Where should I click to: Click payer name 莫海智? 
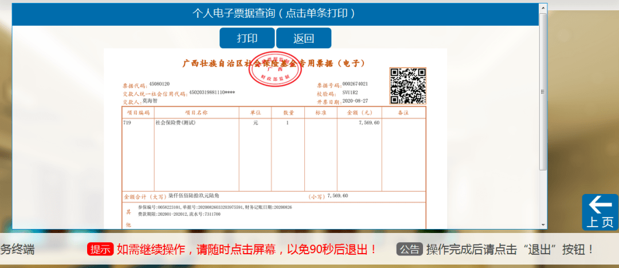click(x=150, y=101)
